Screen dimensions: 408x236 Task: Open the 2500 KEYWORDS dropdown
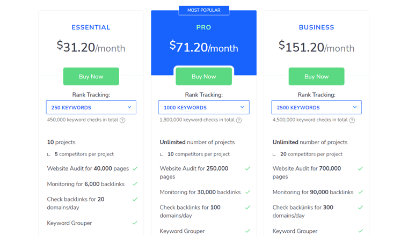click(x=316, y=107)
